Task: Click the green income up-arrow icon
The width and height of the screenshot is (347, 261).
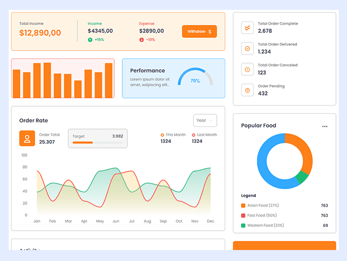Action: point(90,40)
